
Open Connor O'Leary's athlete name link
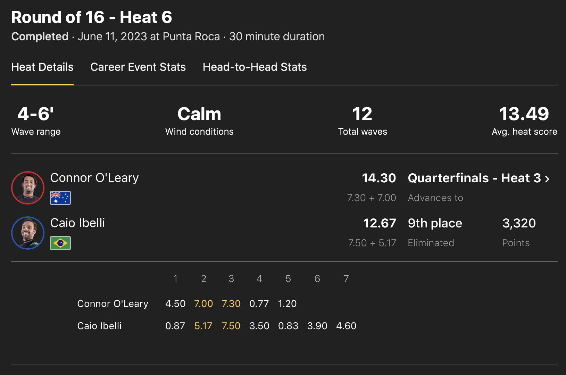tap(94, 178)
